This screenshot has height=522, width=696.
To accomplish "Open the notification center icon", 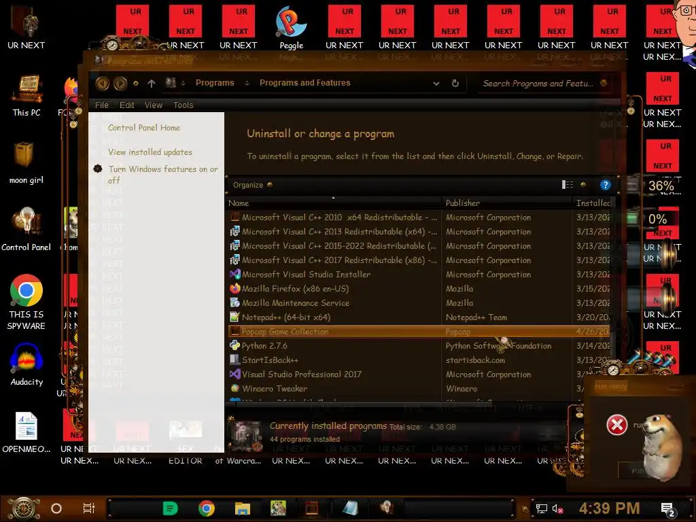I will click(x=668, y=508).
